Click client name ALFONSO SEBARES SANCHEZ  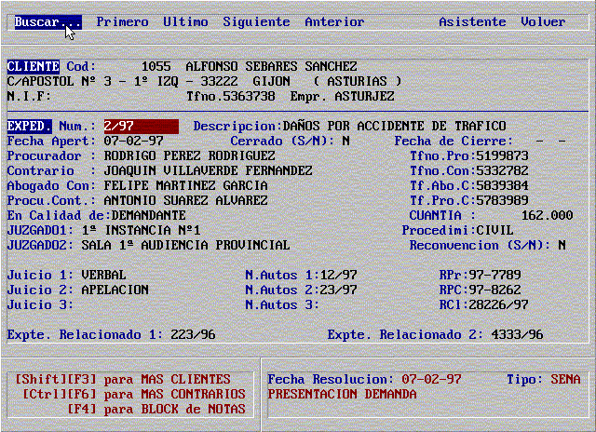(x=271, y=66)
